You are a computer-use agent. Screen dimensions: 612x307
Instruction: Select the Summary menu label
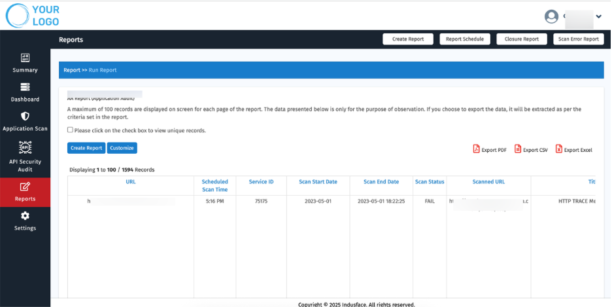click(25, 70)
